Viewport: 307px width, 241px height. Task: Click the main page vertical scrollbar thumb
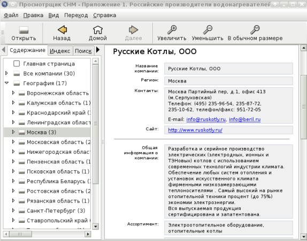coord(304,107)
